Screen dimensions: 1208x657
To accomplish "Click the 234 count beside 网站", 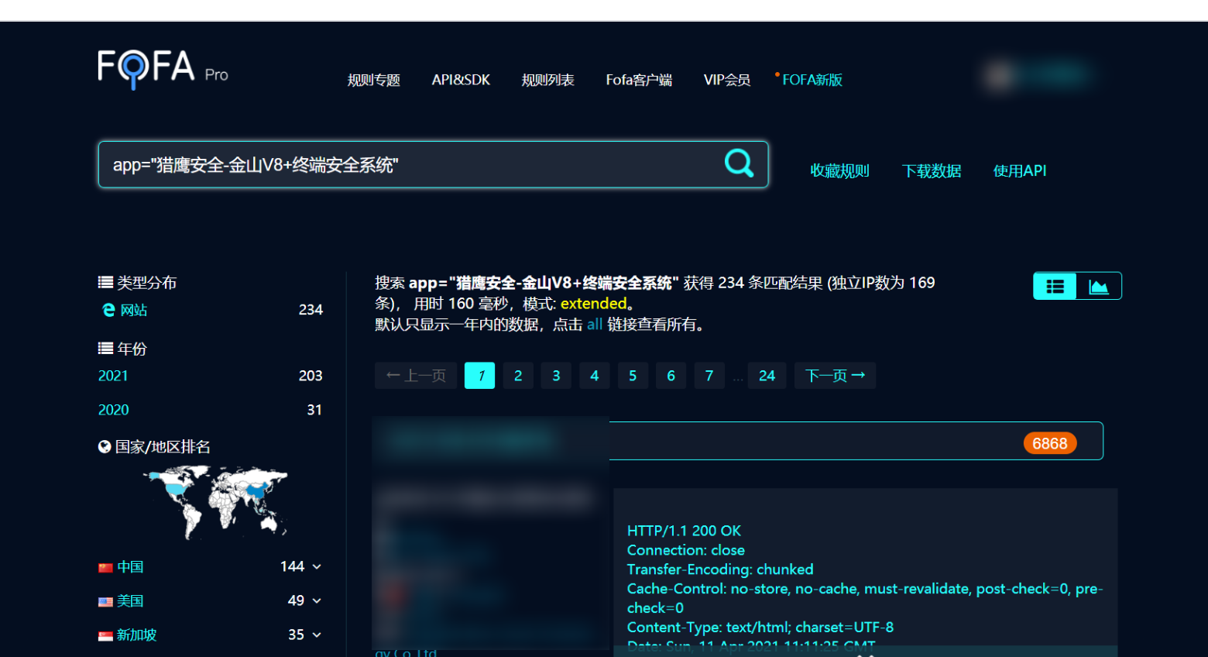I will coord(311,310).
